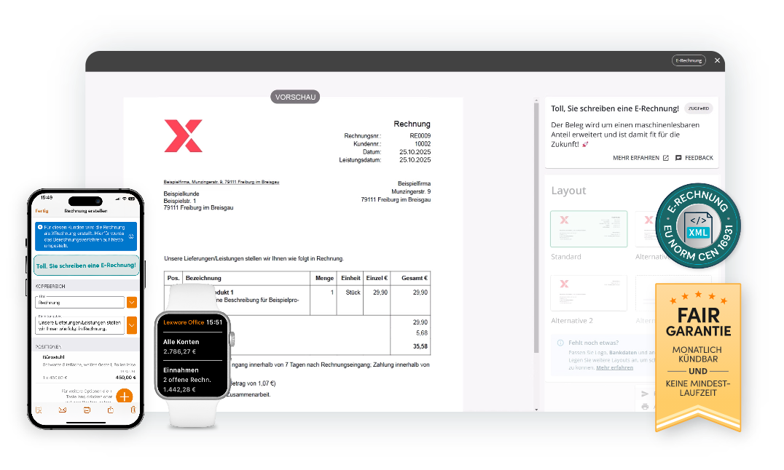Tap the share icon in phone bottom bar

(110, 410)
